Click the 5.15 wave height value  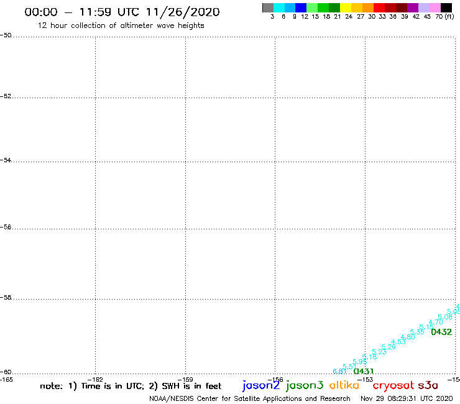coord(426,327)
